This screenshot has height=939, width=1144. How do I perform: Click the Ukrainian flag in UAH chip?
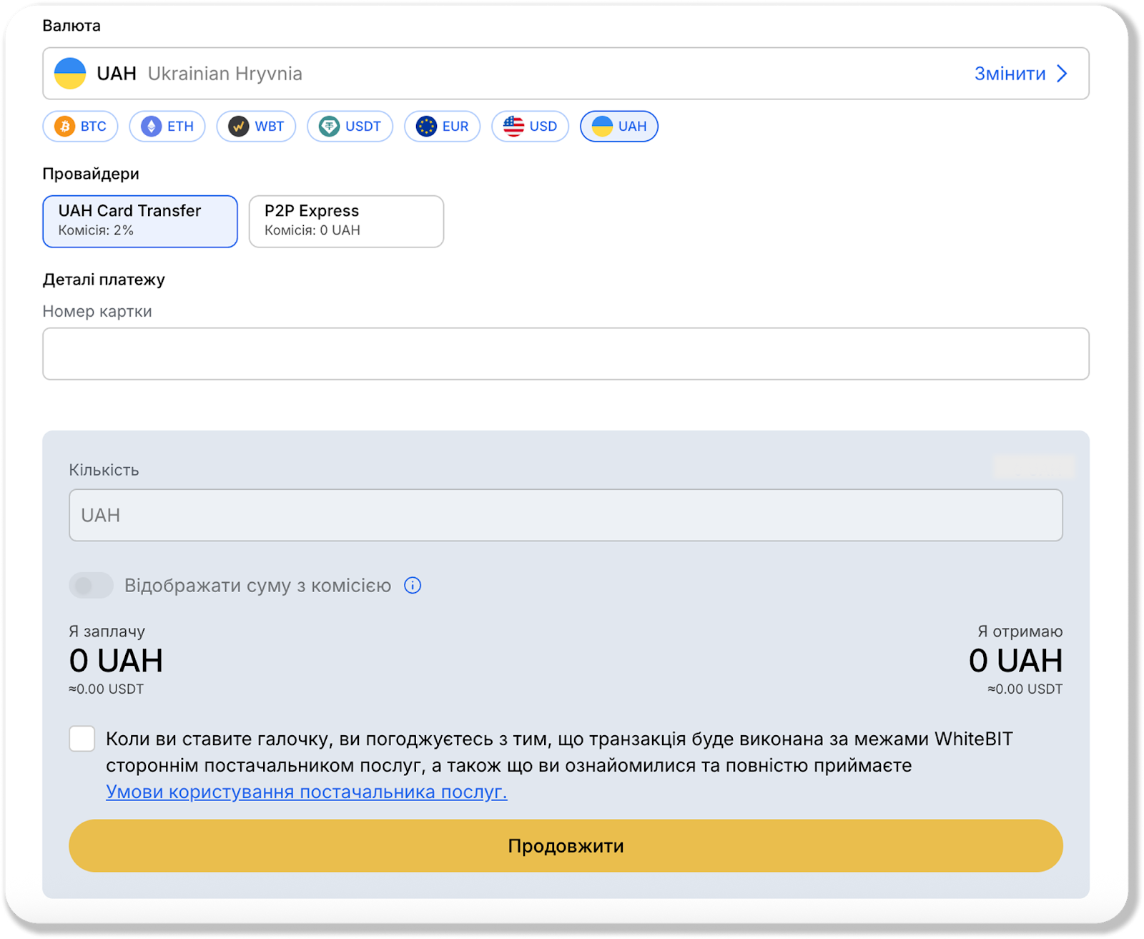pos(602,127)
